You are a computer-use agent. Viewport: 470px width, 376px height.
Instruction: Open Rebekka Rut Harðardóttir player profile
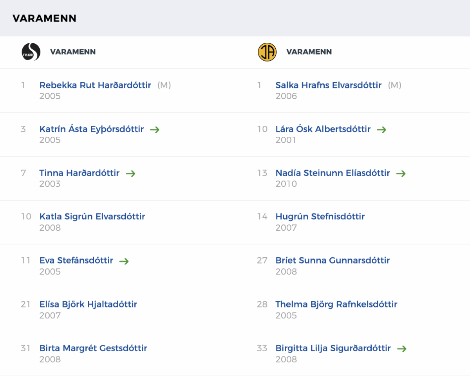click(x=95, y=85)
